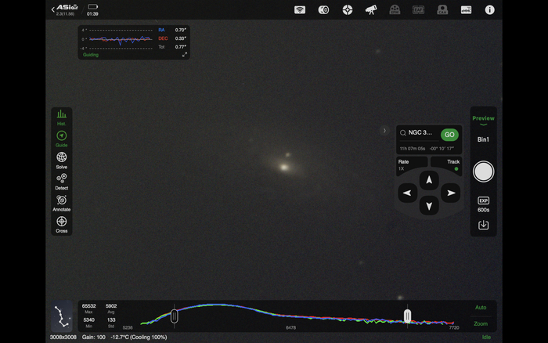The width and height of the screenshot is (548, 343).
Task: Collapse the mount control panel chevron
Action: coord(384,130)
